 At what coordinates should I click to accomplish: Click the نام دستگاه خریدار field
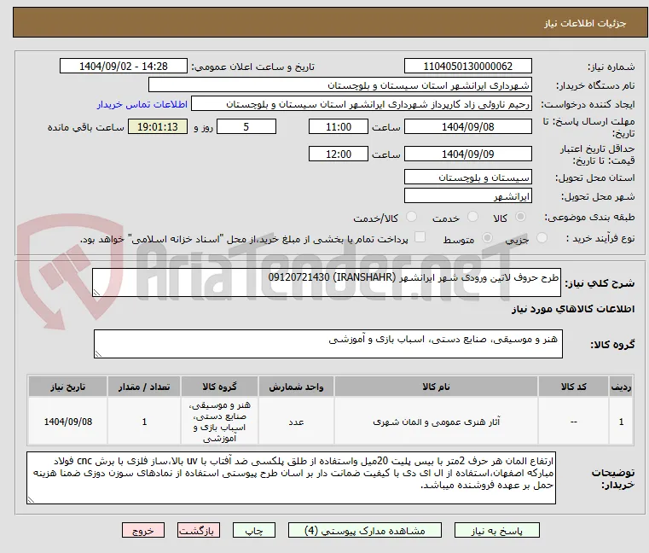[339, 85]
